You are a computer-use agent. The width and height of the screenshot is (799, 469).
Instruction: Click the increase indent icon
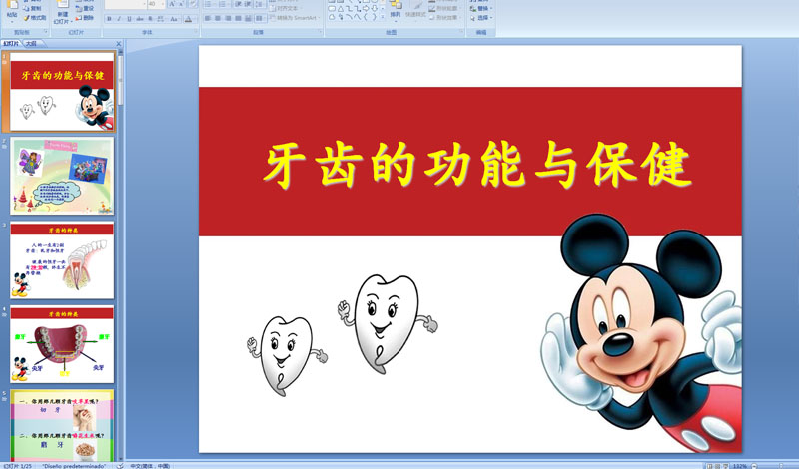coord(248,4)
